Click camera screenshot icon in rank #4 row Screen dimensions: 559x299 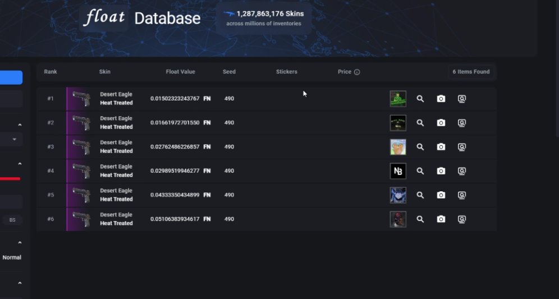click(x=441, y=171)
